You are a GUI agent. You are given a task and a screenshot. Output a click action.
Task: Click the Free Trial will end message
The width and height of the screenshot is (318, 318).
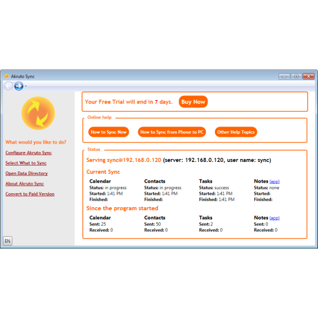point(129,102)
